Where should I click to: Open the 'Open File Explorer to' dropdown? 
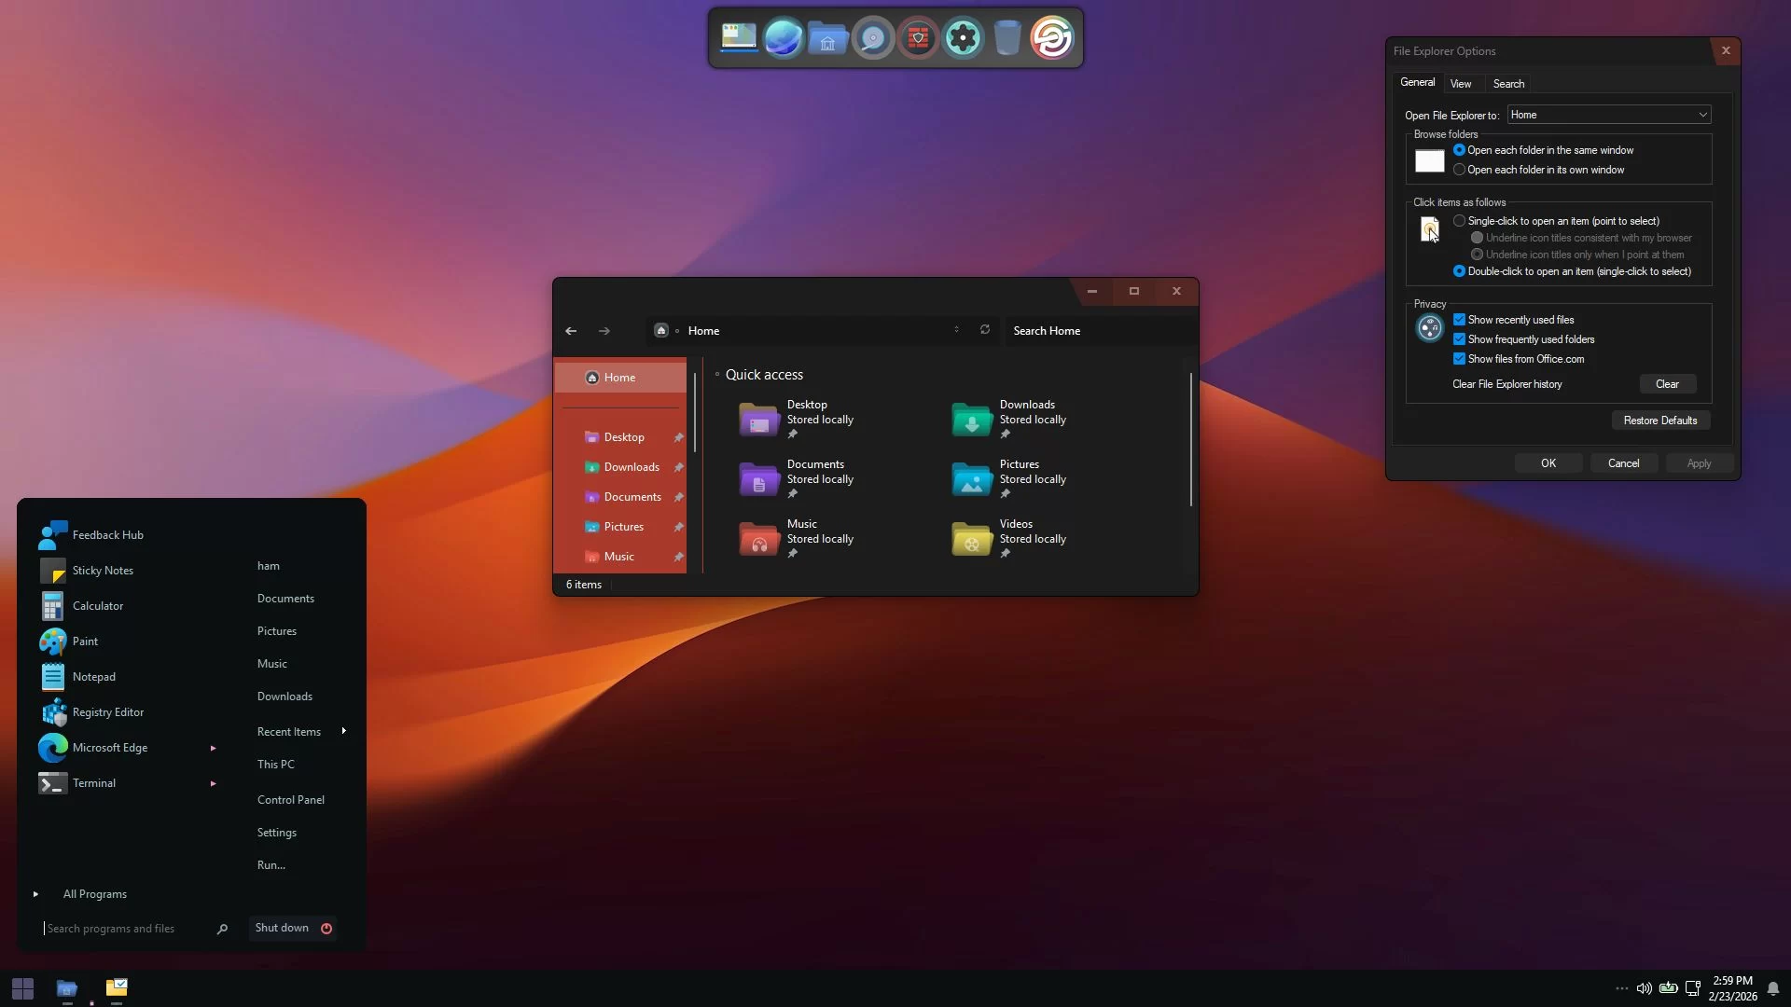click(x=1609, y=115)
